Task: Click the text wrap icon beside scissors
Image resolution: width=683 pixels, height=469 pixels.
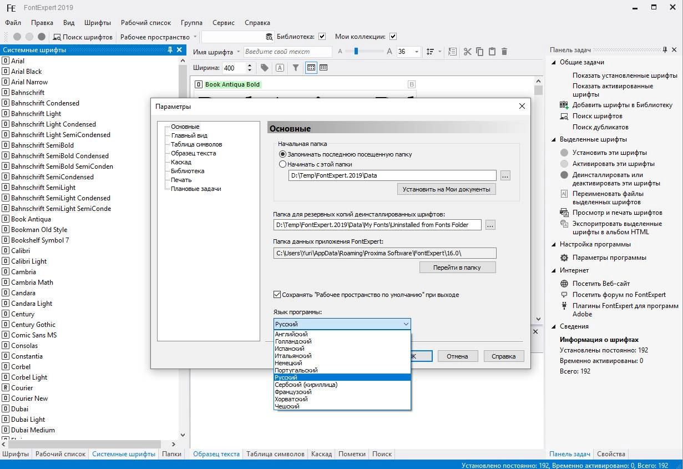Action: pyautogui.click(x=452, y=52)
